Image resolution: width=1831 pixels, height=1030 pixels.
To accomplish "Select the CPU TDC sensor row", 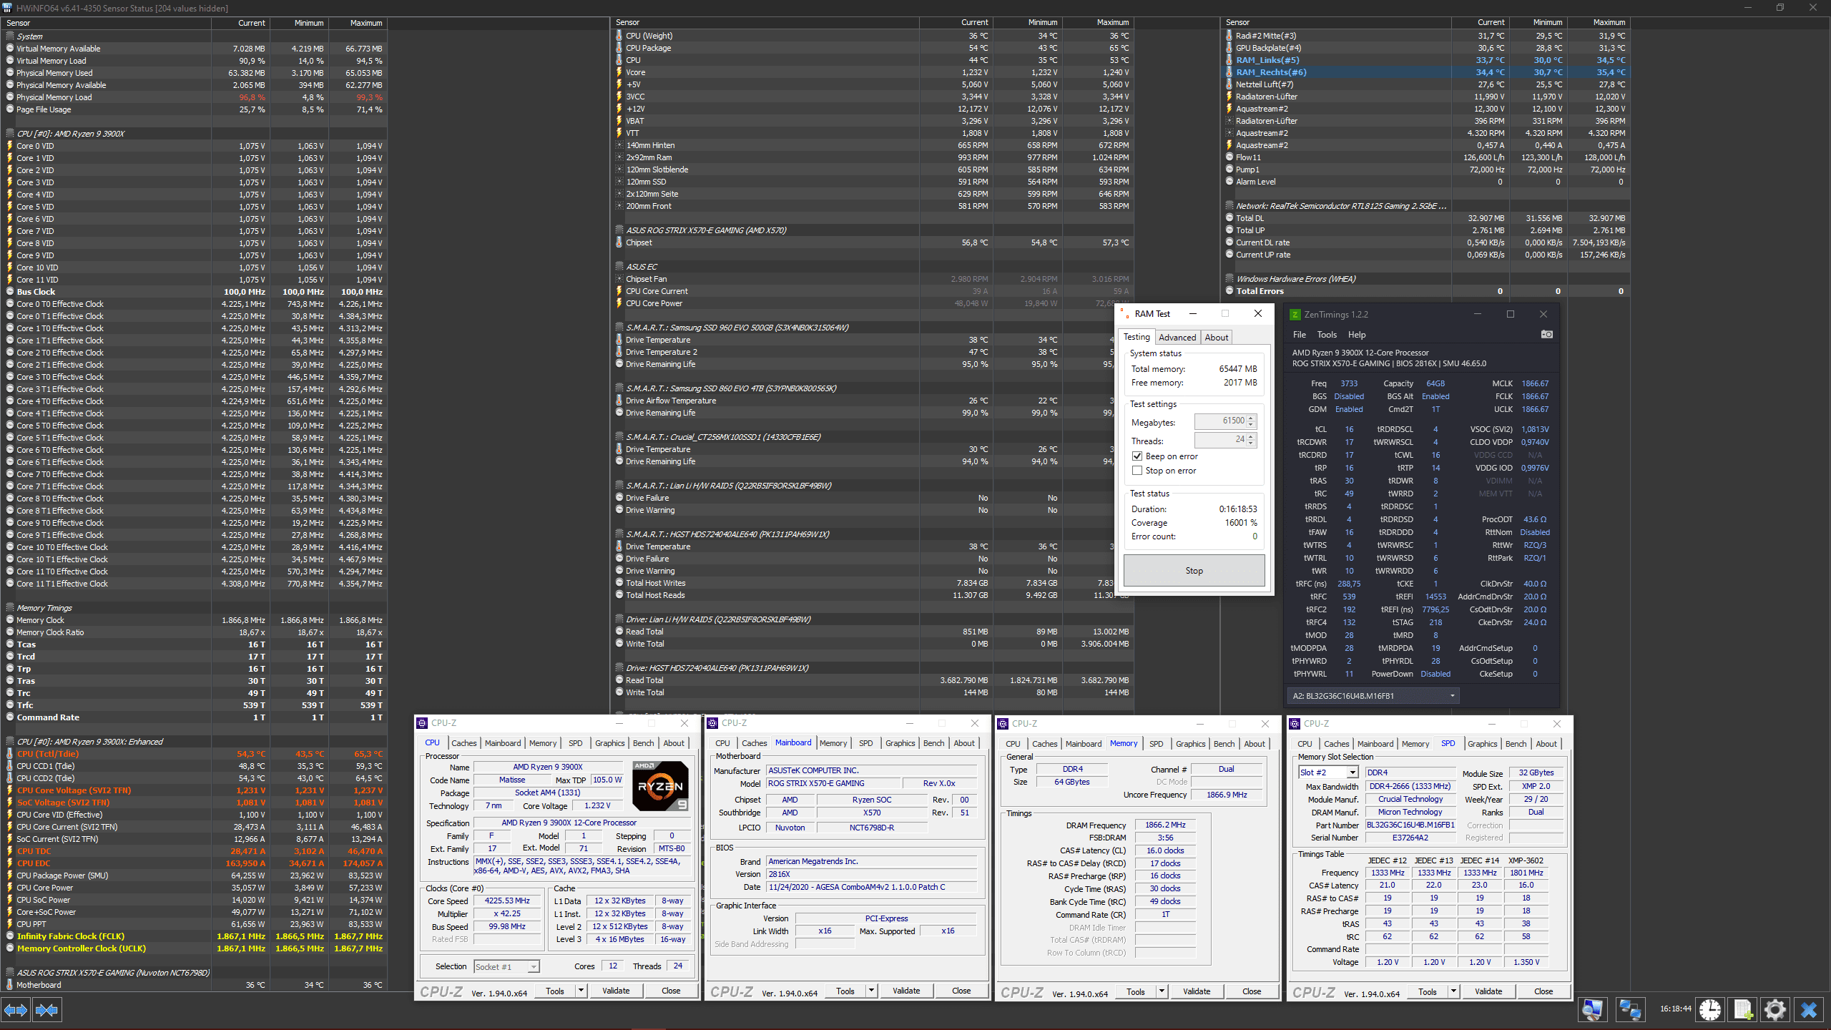I will pyautogui.click(x=194, y=851).
